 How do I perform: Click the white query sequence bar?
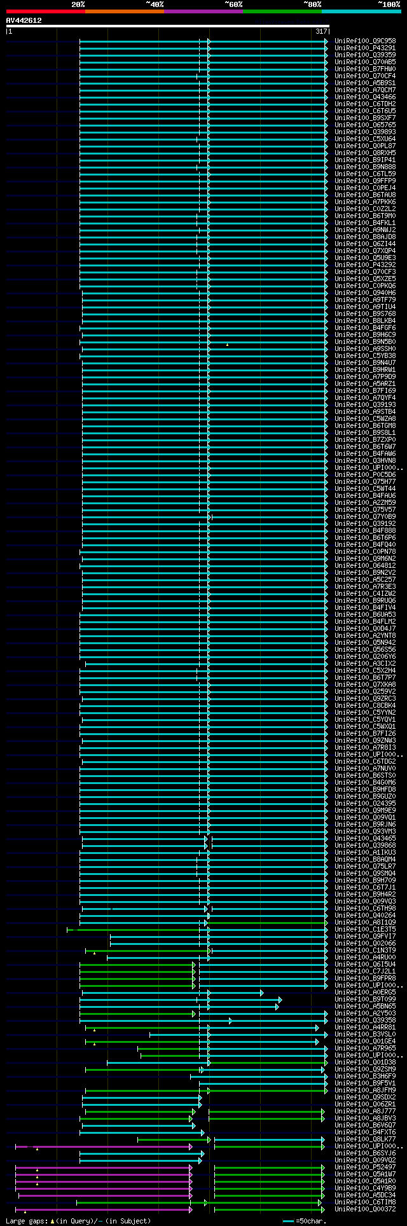pos(168,26)
